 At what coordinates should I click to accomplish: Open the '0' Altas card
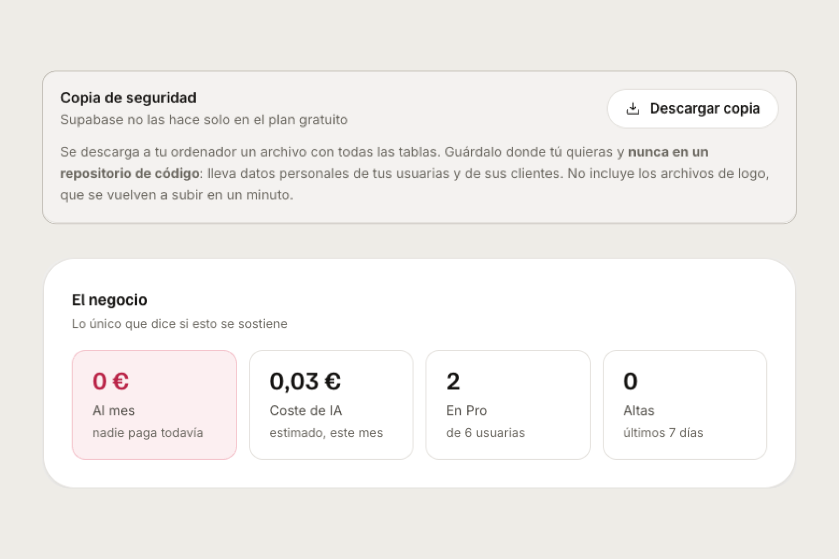pos(685,404)
